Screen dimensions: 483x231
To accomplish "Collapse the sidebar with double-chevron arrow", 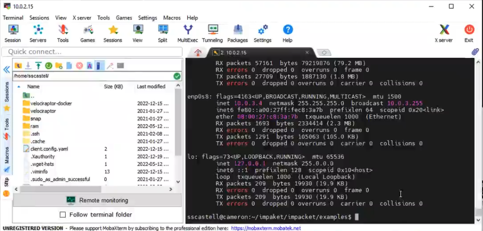I will (7, 70).
